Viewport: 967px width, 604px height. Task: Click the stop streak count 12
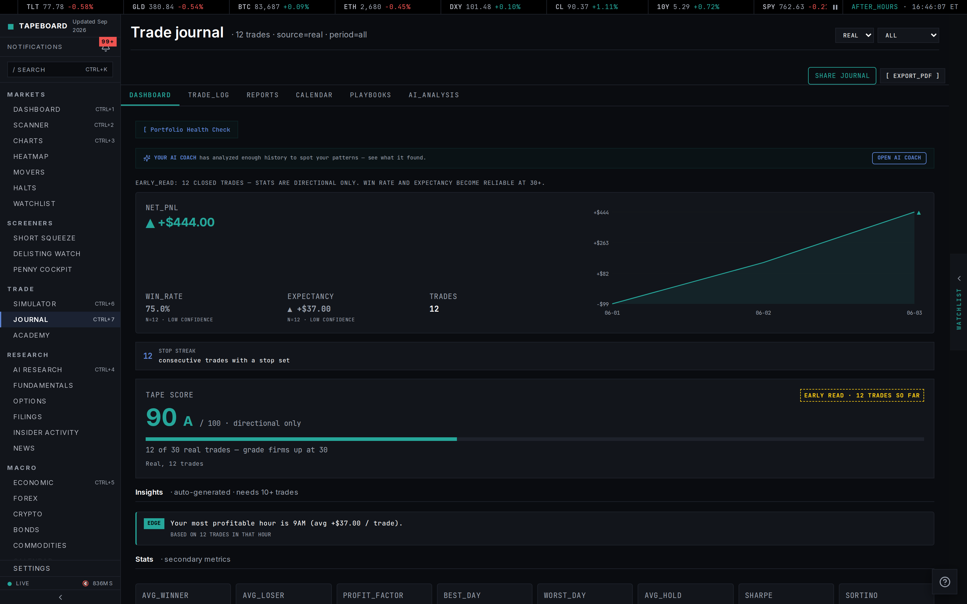[148, 356]
